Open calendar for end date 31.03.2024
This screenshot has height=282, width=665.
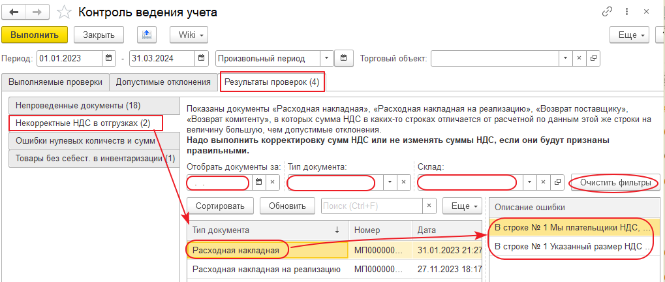click(202, 58)
